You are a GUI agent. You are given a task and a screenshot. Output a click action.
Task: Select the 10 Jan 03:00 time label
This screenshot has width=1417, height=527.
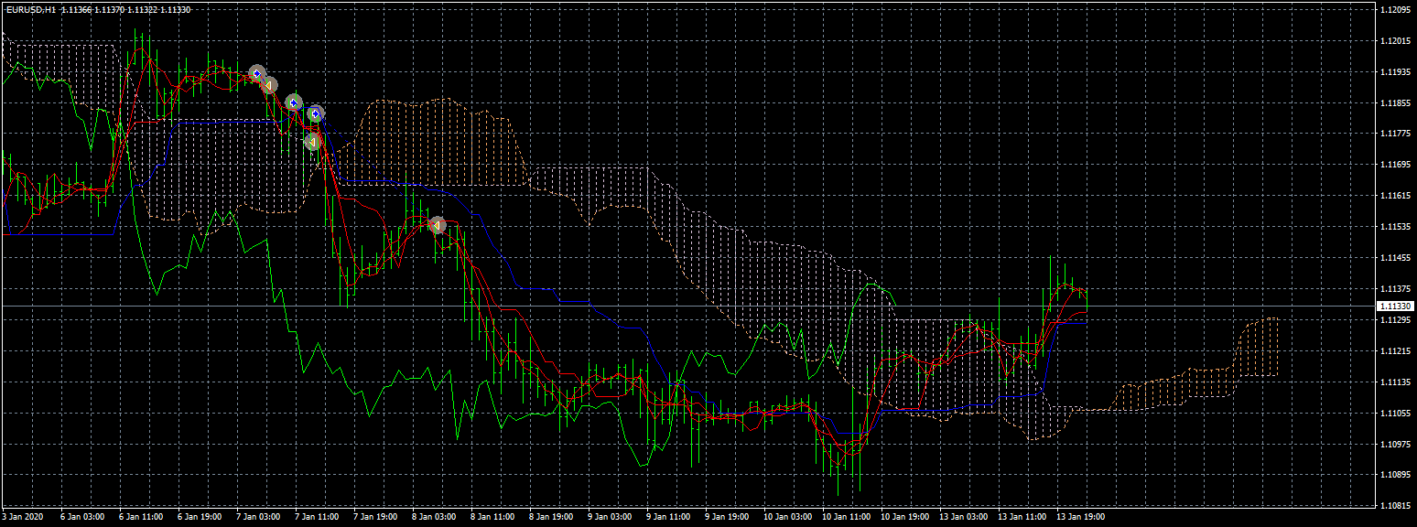[x=788, y=517]
